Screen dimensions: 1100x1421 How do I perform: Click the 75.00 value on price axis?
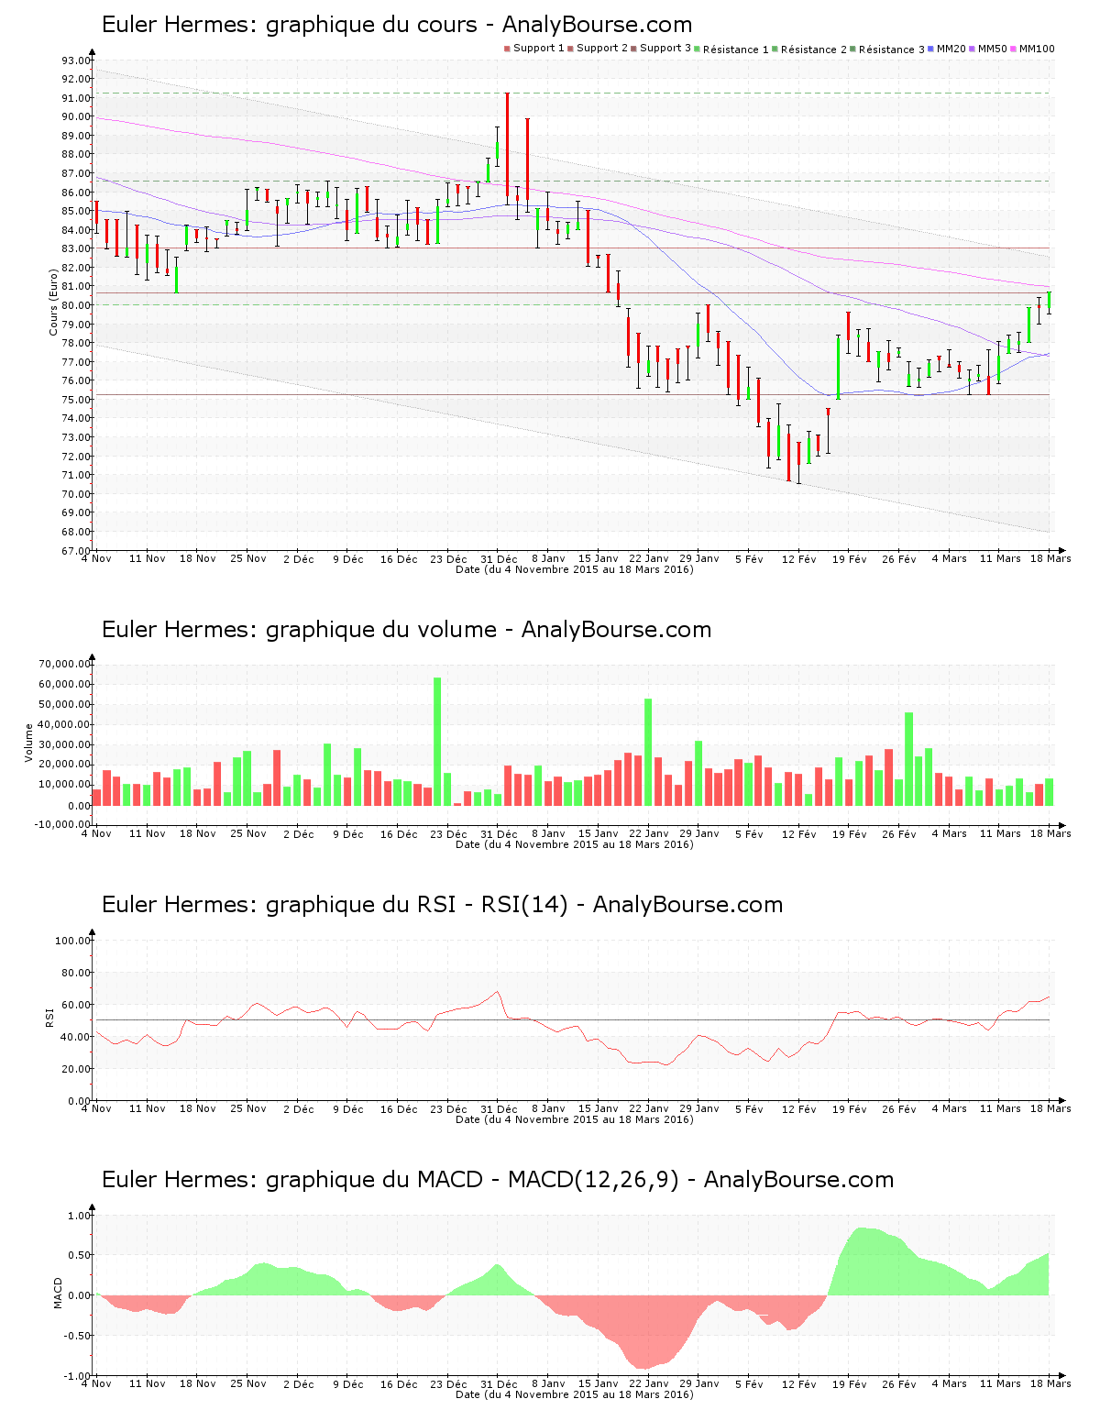click(76, 400)
